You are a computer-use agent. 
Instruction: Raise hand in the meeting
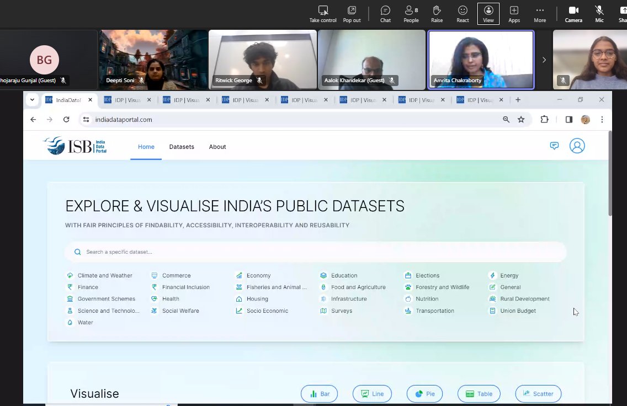click(x=437, y=14)
